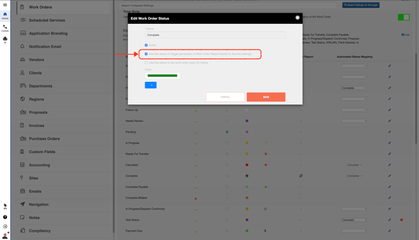
Task: Click the Search Collapsed Settings field
Action: (228, 6)
